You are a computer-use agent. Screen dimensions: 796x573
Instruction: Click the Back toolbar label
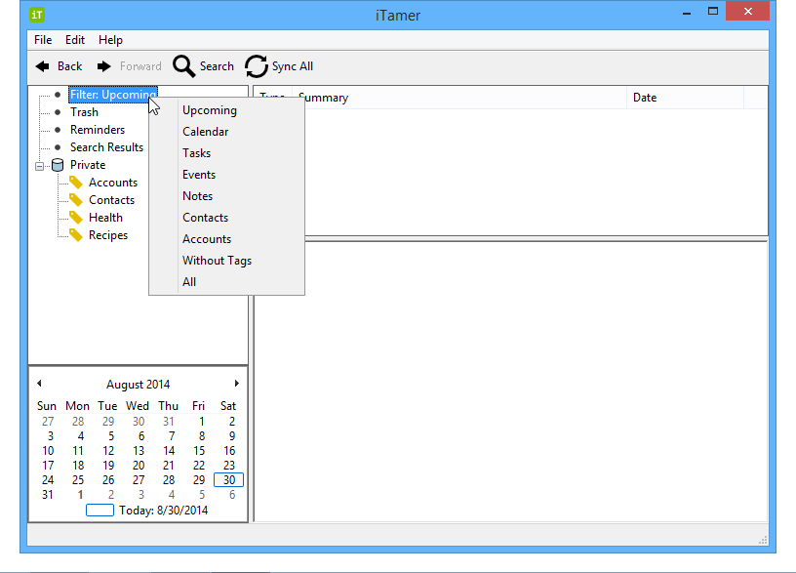click(69, 66)
